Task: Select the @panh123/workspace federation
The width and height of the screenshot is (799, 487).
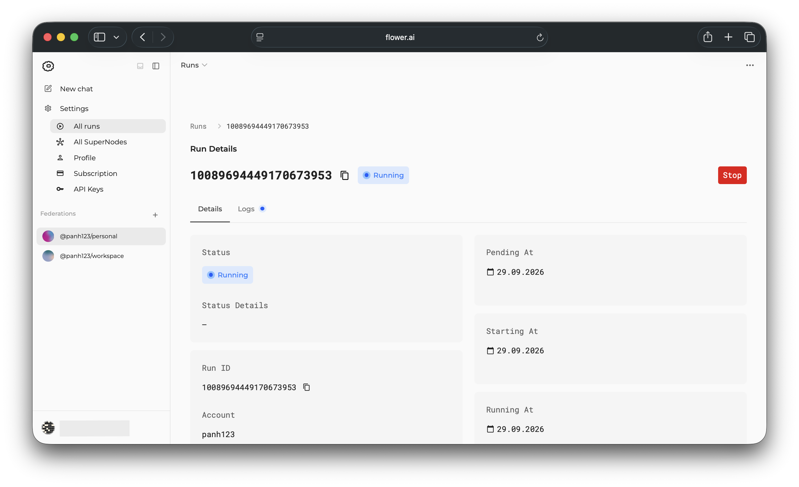Action: (x=101, y=256)
